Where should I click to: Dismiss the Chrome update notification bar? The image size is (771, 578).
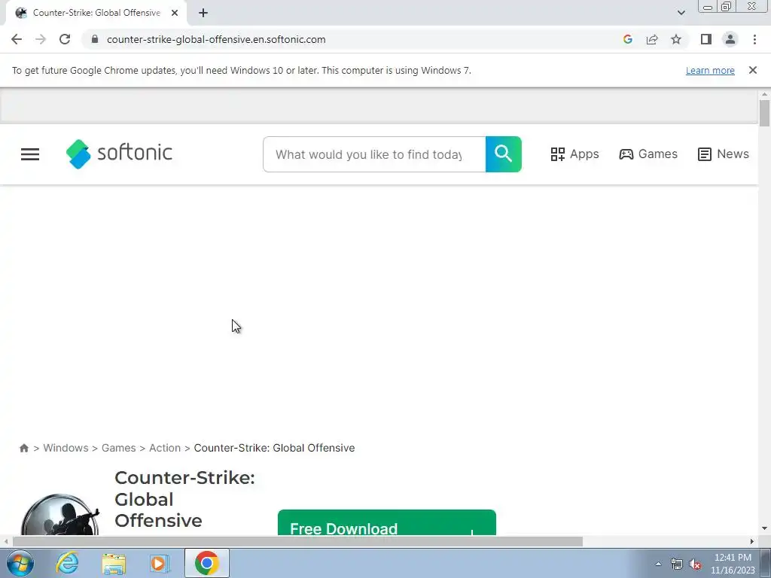753,70
